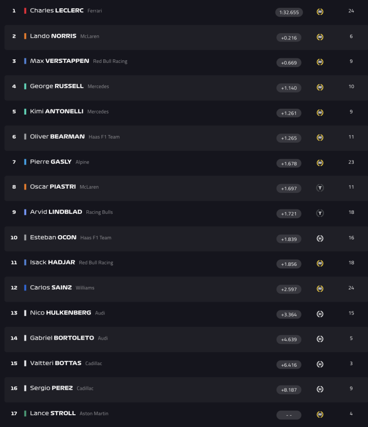
Task: Select Oliver Bearman's driver name
Action: tap(57, 137)
